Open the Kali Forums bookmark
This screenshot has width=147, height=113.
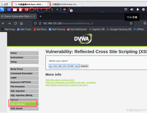pyautogui.click(x=57, y=29)
